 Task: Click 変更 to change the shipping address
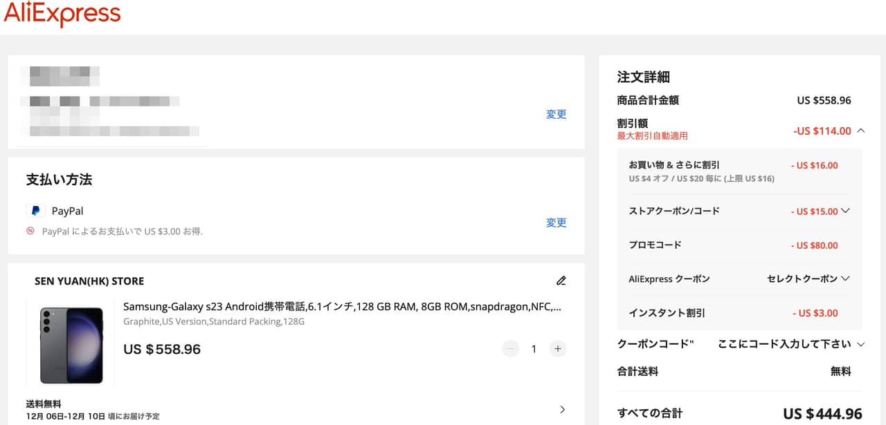coord(556,114)
